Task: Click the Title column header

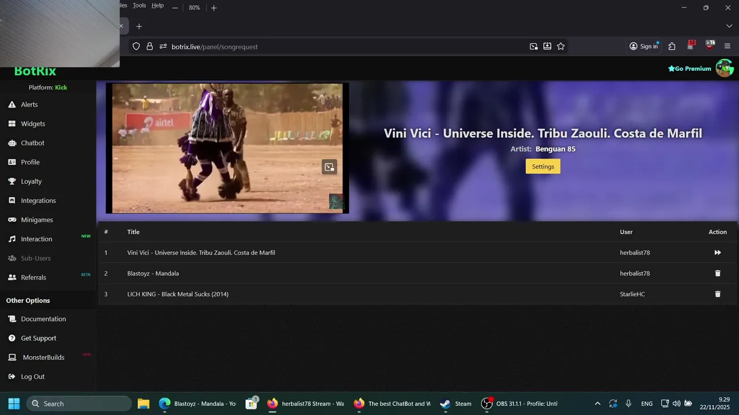Action: pos(133,232)
